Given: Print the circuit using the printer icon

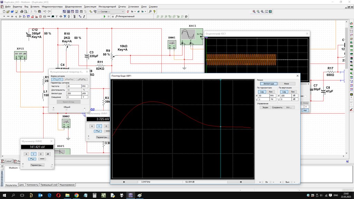Looking at the screenshot, I should coord(22,11).
